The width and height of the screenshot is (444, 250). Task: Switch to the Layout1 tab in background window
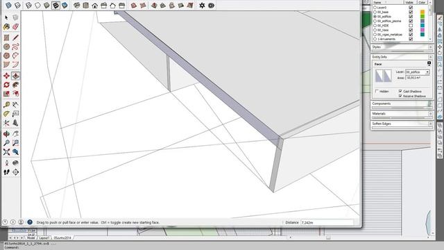point(44,237)
